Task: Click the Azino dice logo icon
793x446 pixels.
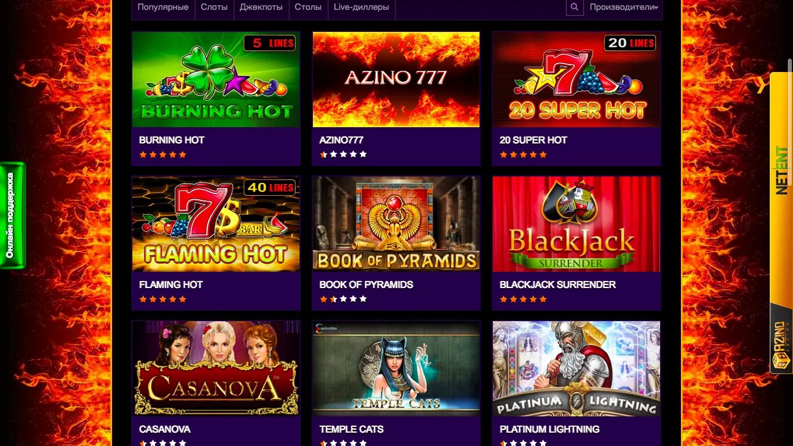Action: click(781, 362)
